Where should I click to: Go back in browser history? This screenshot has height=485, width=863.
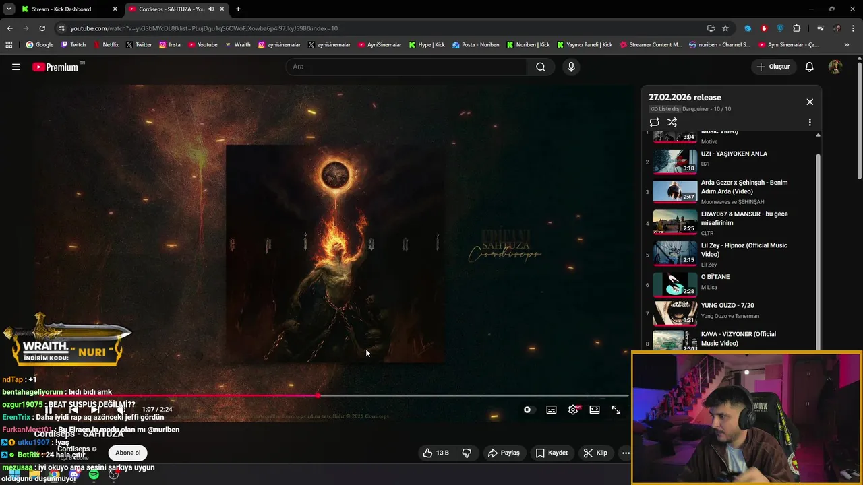pos(9,28)
